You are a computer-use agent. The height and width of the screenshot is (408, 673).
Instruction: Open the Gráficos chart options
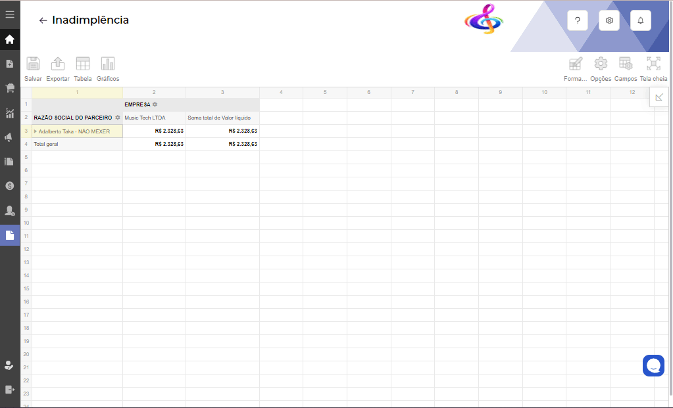(108, 64)
